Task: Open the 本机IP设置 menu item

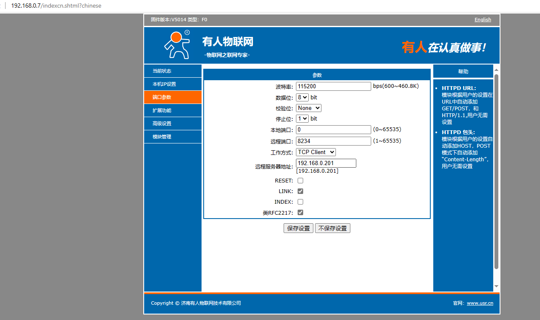Action: (173, 84)
